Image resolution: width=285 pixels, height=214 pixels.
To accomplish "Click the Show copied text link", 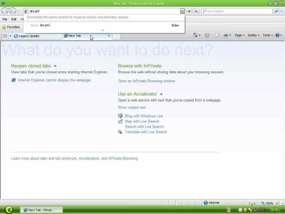I will point(132,107).
